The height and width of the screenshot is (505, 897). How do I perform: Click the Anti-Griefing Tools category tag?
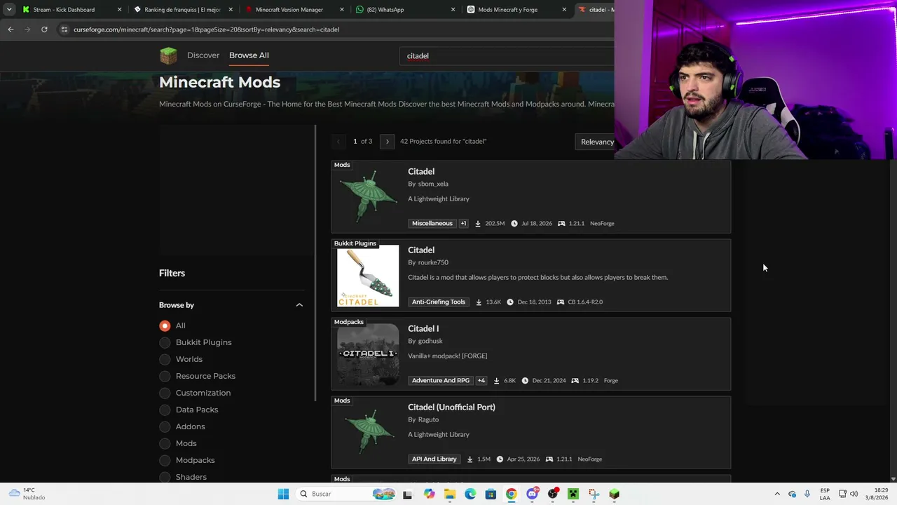[x=439, y=302]
